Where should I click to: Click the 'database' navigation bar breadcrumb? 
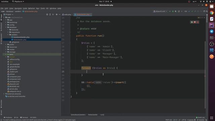click(x=10, y=11)
